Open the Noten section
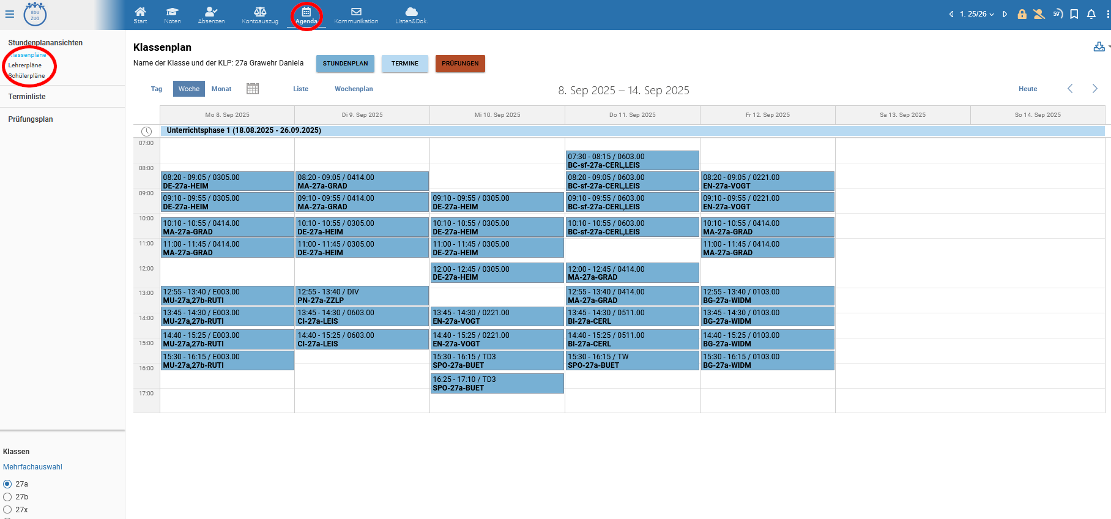This screenshot has width=1111, height=519. tap(172, 15)
